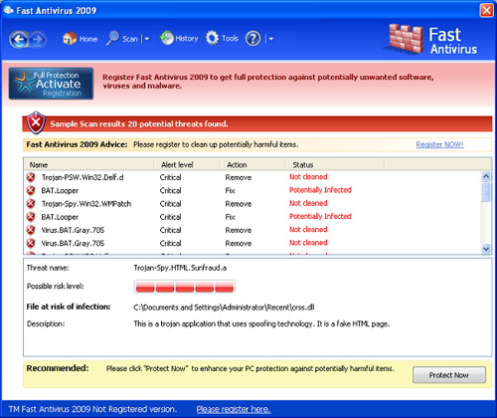Click Not cleaned status for Trojan-PSW.Win32.Delf.d
497x418 pixels.
tap(308, 177)
